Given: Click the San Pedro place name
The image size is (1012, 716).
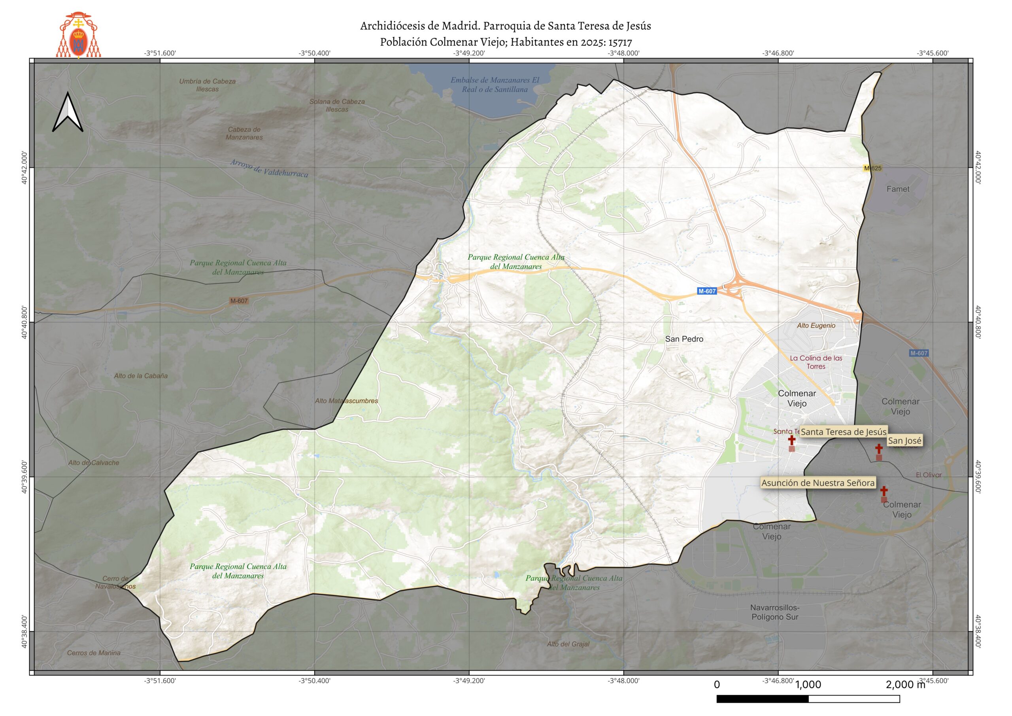Looking at the screenshot, I should pyautogui.click(x=684, y=339).
